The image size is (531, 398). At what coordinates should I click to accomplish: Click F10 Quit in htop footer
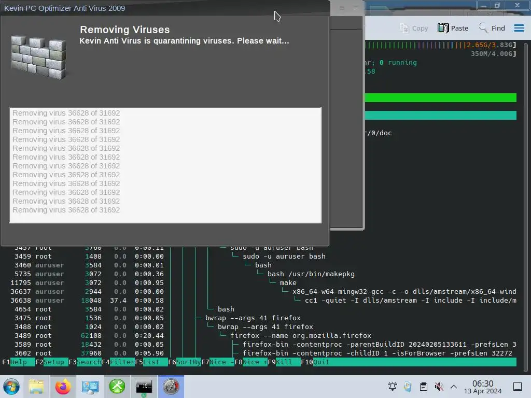click(x=315, y=362)
